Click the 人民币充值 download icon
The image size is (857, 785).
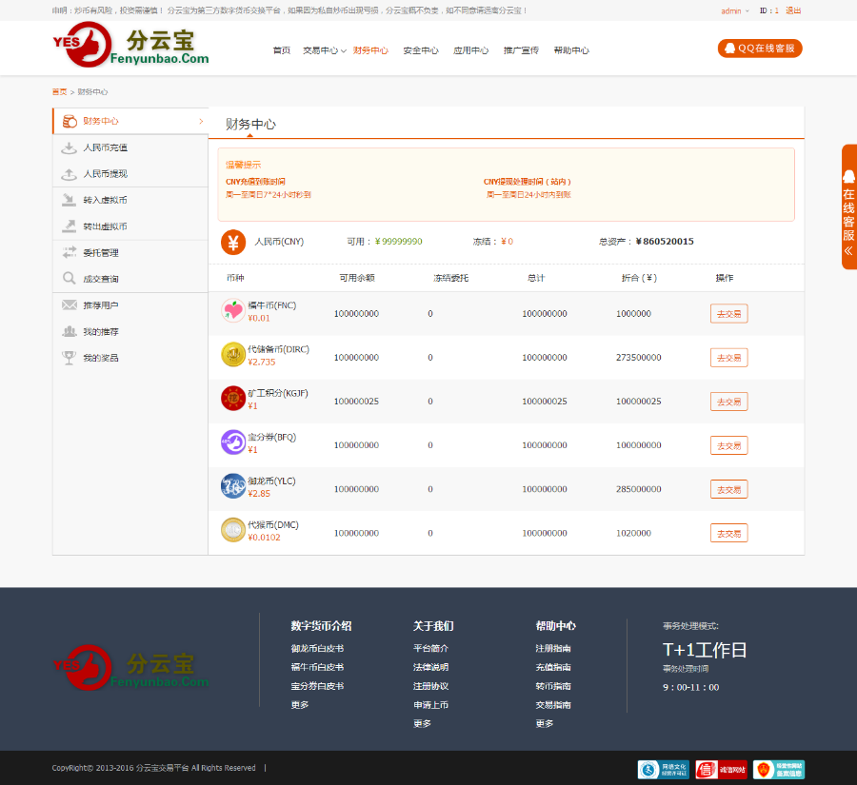coord(69,147)
